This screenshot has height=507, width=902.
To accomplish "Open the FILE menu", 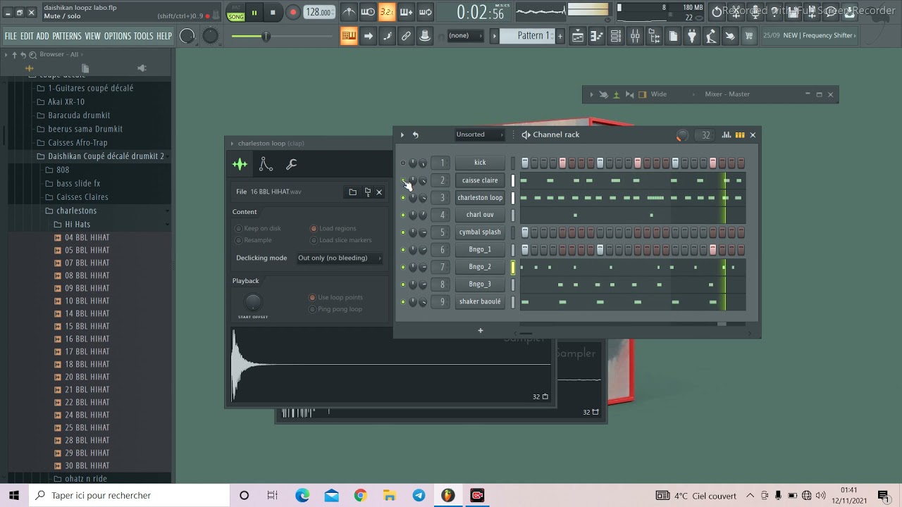I will (11, 36).
